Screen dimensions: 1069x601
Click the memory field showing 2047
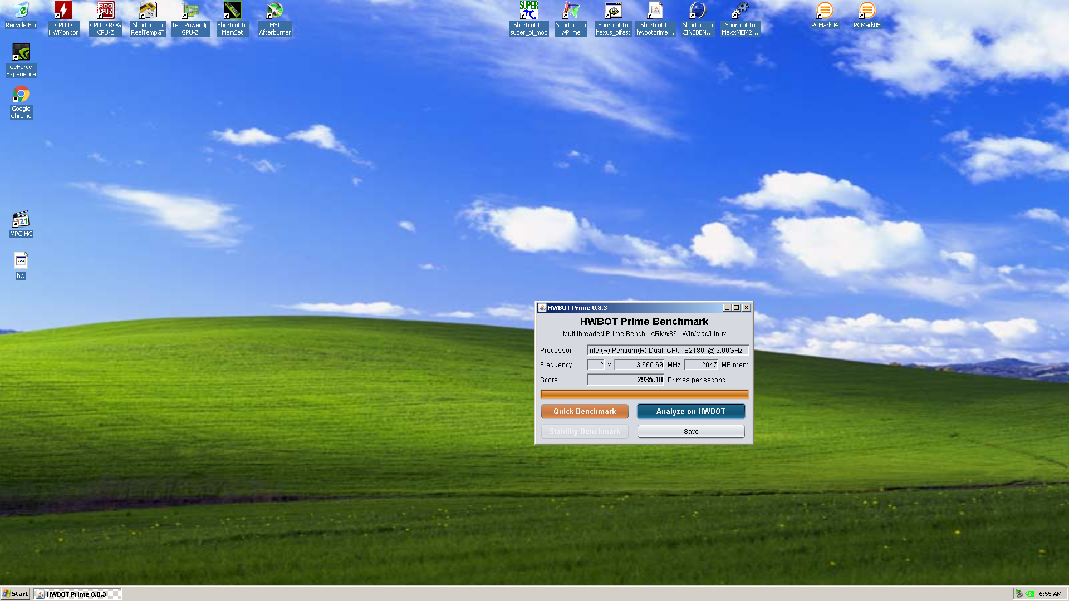pos(702,365)
